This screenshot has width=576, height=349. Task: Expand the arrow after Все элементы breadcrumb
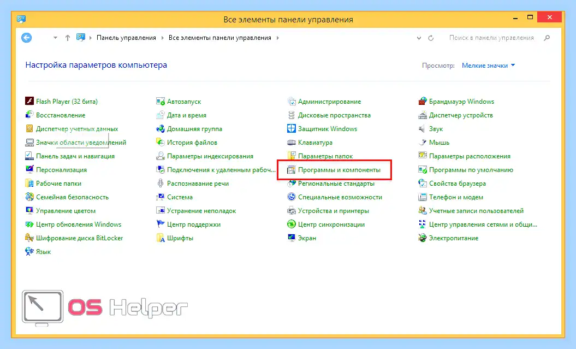pyautogui.click(x=278, y=38)
